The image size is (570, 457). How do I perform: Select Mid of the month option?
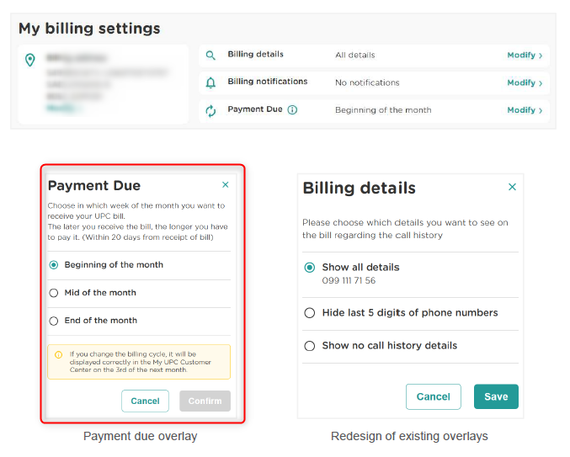[54, 293]
